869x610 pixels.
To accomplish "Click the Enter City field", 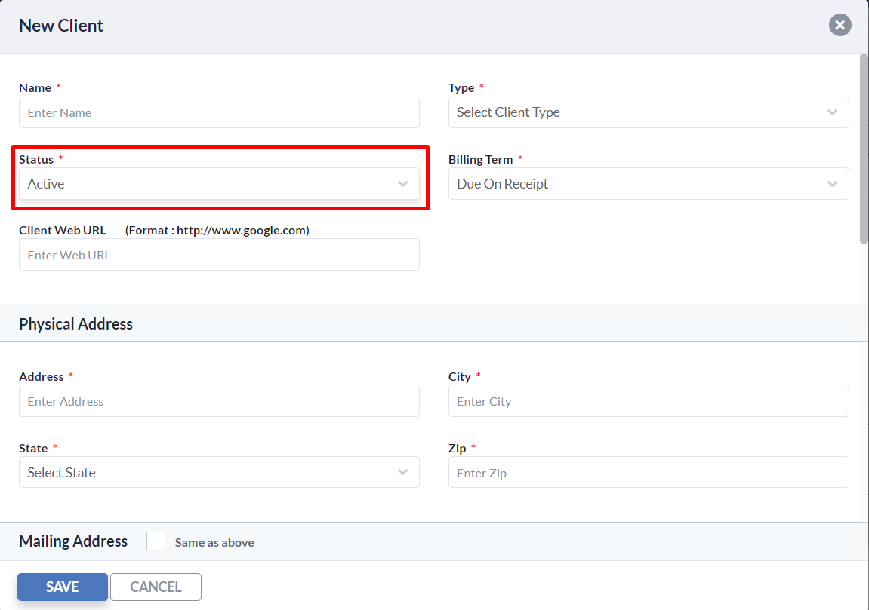I will tap(649, 400).
